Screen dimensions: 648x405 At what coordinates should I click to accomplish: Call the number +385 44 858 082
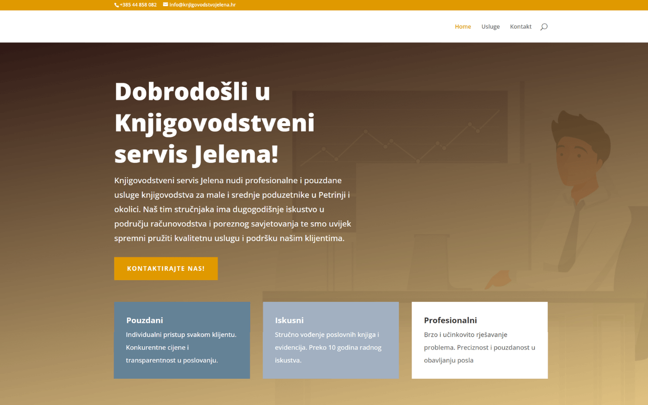[x=138, y=5]
